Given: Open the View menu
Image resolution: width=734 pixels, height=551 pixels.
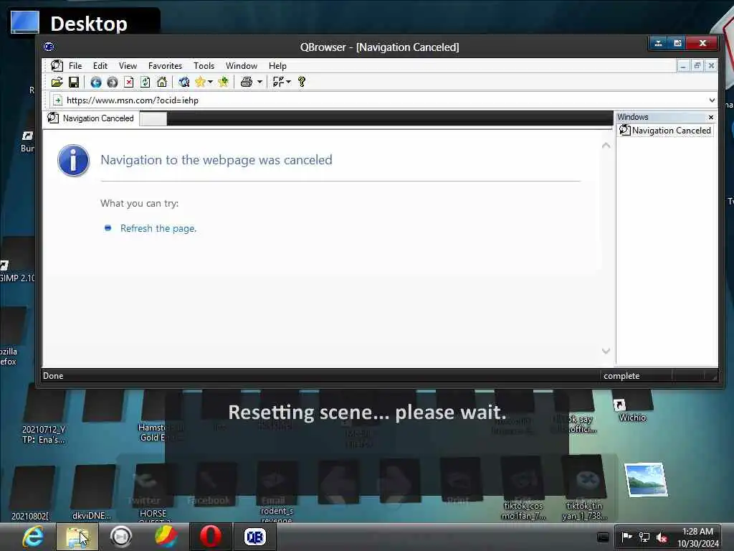Looking at the screenshot, I should (128, 66).
